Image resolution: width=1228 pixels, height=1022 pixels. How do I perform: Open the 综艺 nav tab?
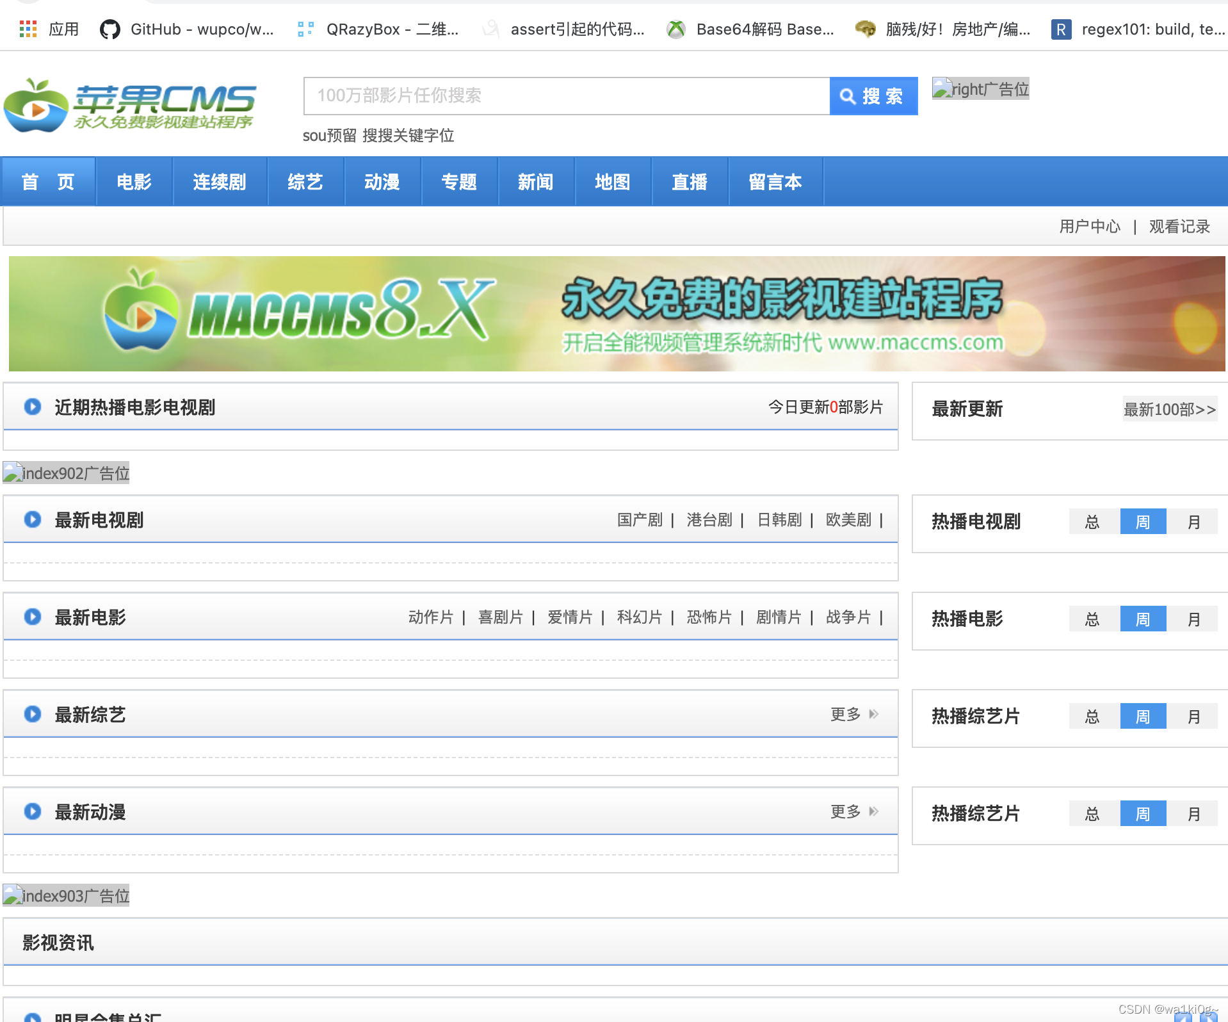tap(305, 182)
